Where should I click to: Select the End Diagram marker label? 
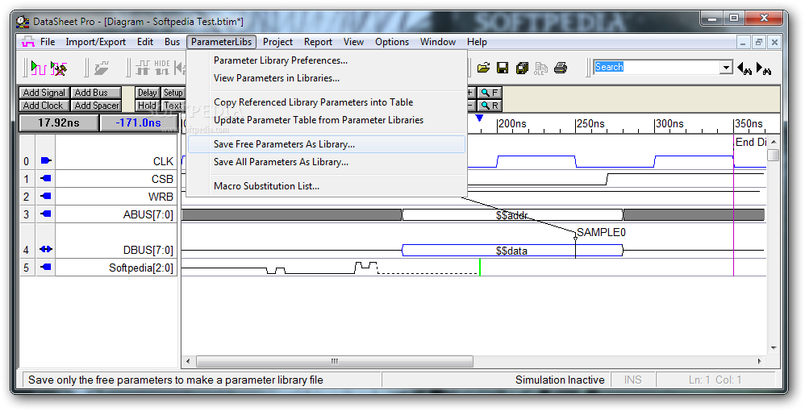751,142
